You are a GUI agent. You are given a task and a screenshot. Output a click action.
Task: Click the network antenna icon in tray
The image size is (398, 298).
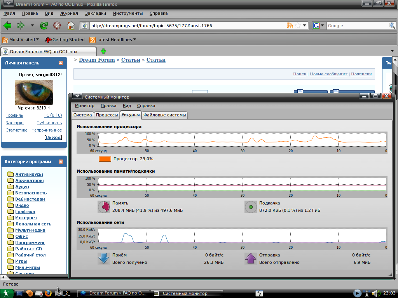pos(367,293)
